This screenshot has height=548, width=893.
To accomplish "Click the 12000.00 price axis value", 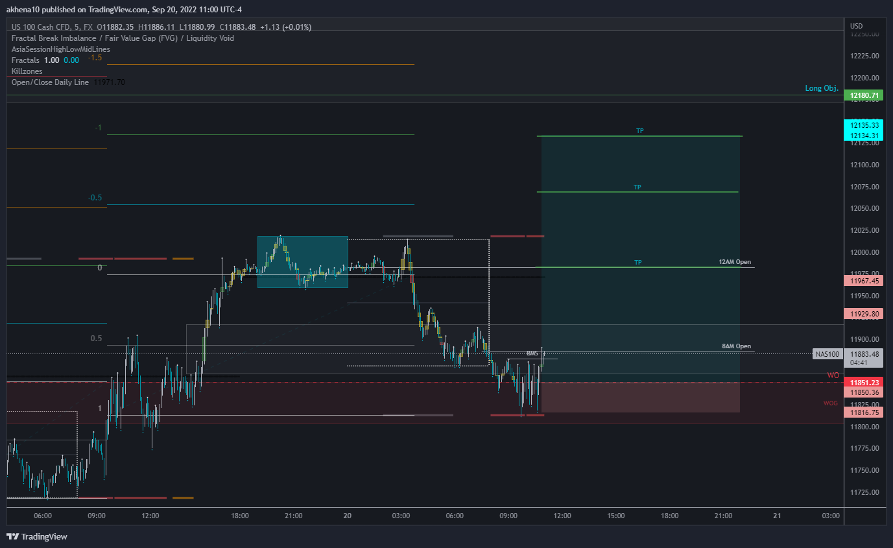I will tap(864, 252).
